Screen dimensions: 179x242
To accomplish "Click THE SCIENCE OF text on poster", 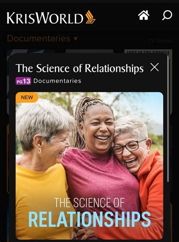I will coord(89,202).
